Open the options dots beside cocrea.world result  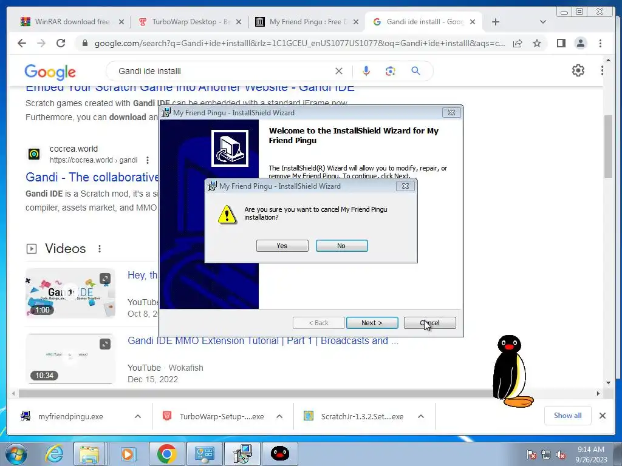(148, 160)
